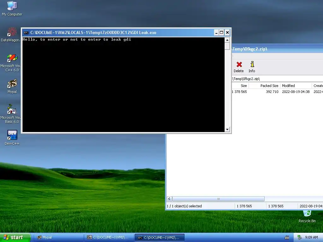Viewport: 323px width, 242px height.
Task: Select the DataWagon desktop shortcut
Action: tap(10, 35)
